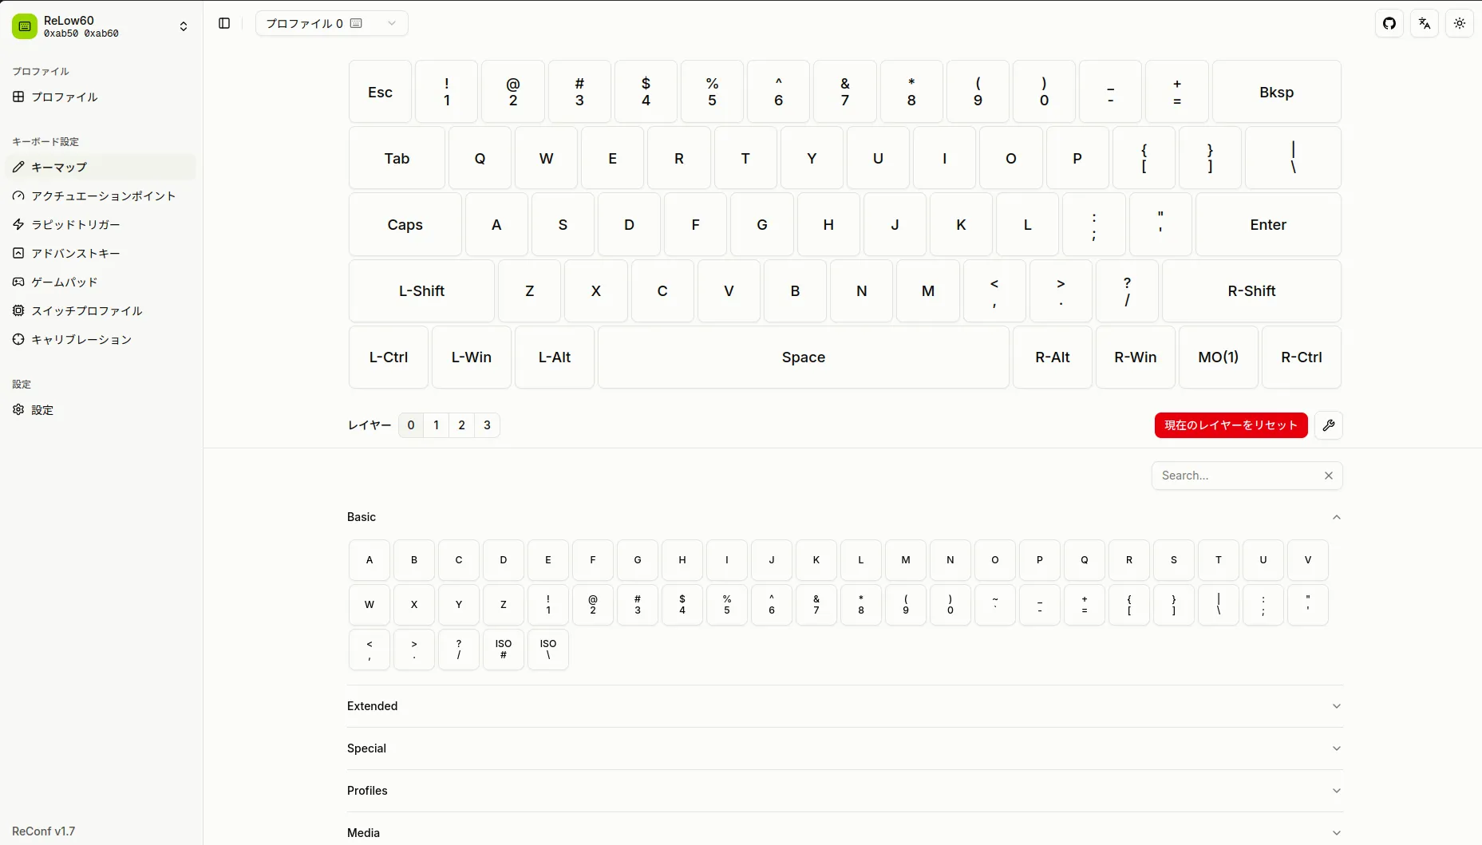Image resolution: width=1482 pixels, height=845 pixels.
Task: Click the language translation icon
Action: (x=1425, y=24)
